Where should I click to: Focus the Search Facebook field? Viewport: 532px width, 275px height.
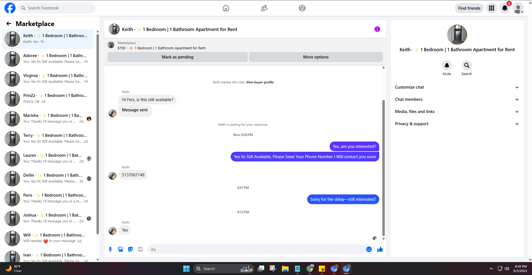pyautogui.click(x=57, y=8)
